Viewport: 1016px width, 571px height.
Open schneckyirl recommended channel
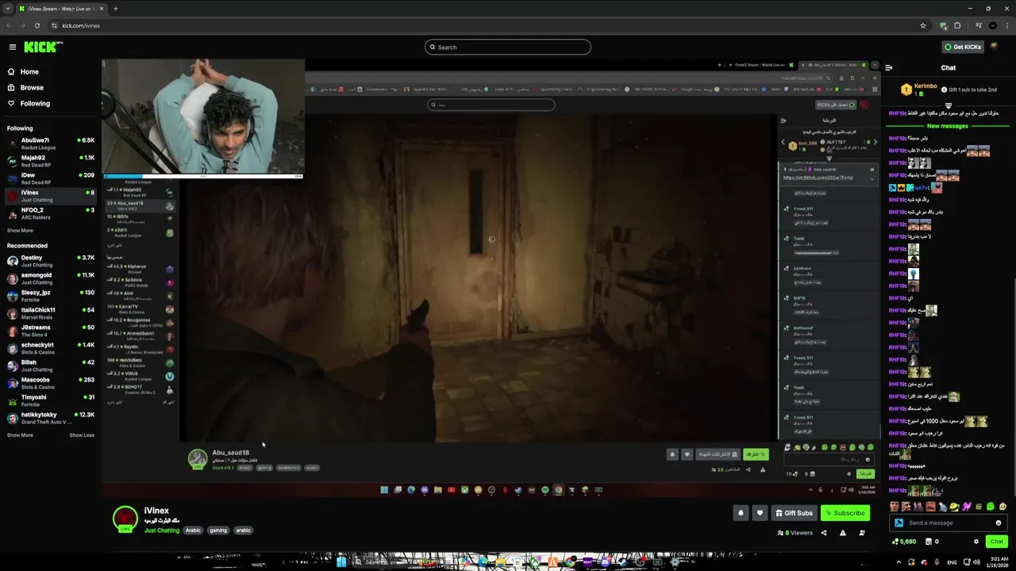(51, 348)
